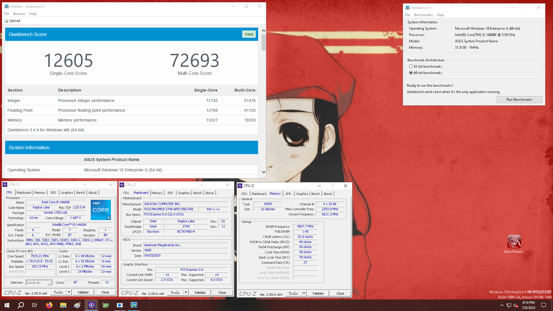
Task: Click Validate in left CPU-Z window
Action: (83, 292)
